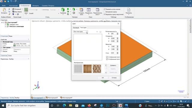
Task: Click the Твердое тело solid body icon
Action: click(x=8, y=25)
